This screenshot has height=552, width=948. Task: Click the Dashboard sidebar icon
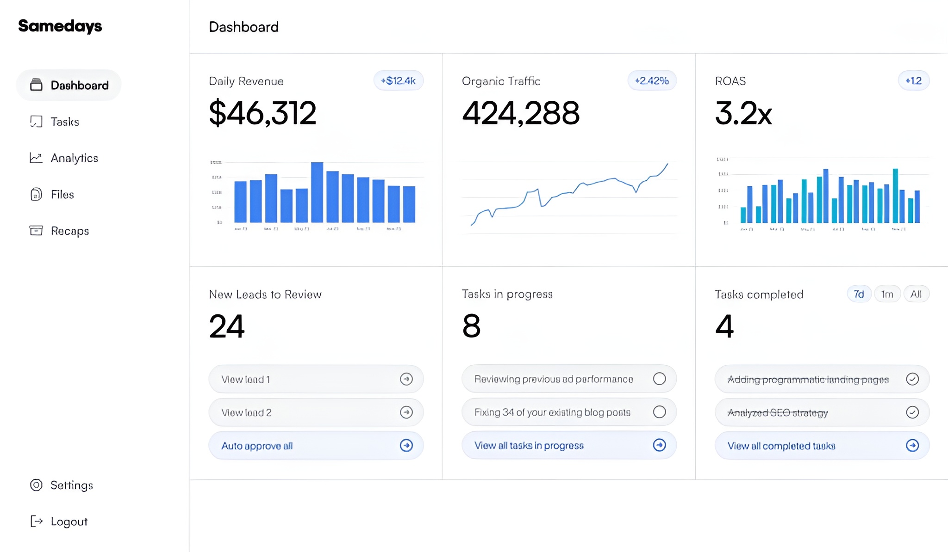(x=36, y=85)
